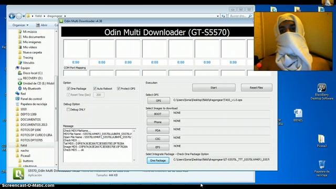Open Panel de control in sidebar
This screenshot has width=336, height=189.
point(31,99)
